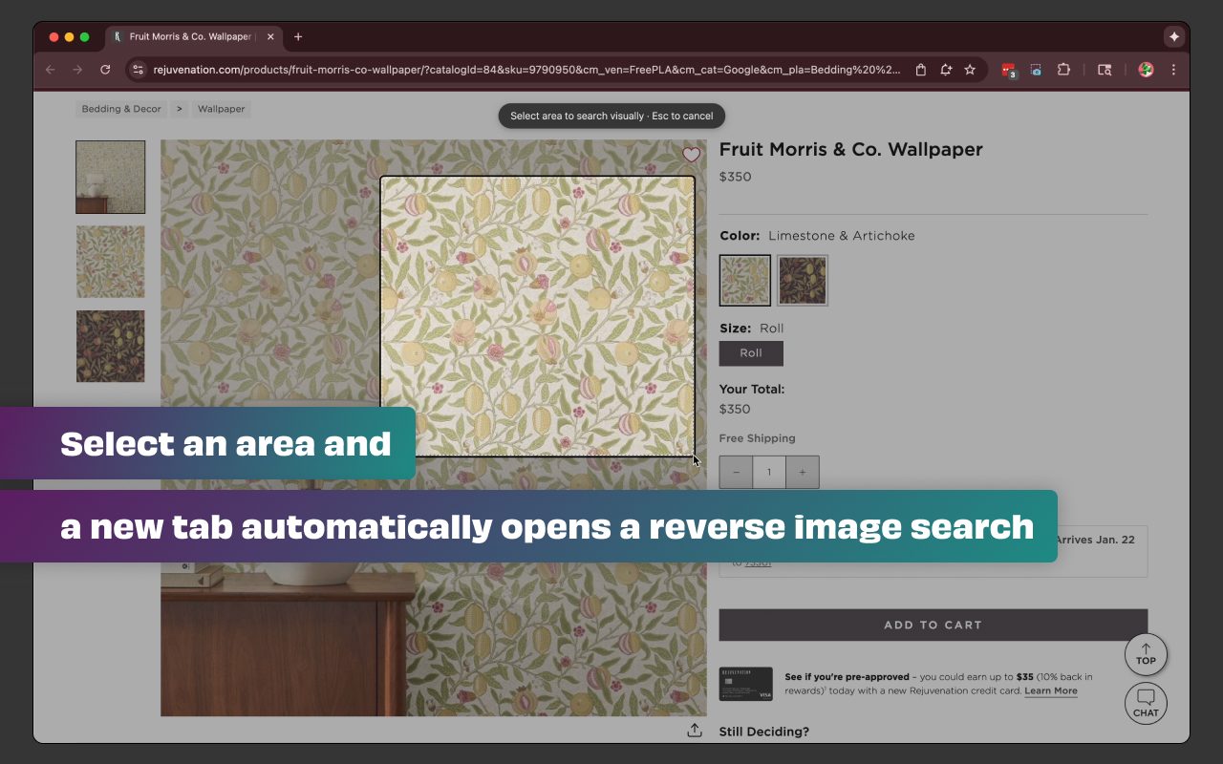The width and height of the screenshot is (1223, 764).
Task: Open the Chrome profile avatar
Action: (x=1146, y=70)
